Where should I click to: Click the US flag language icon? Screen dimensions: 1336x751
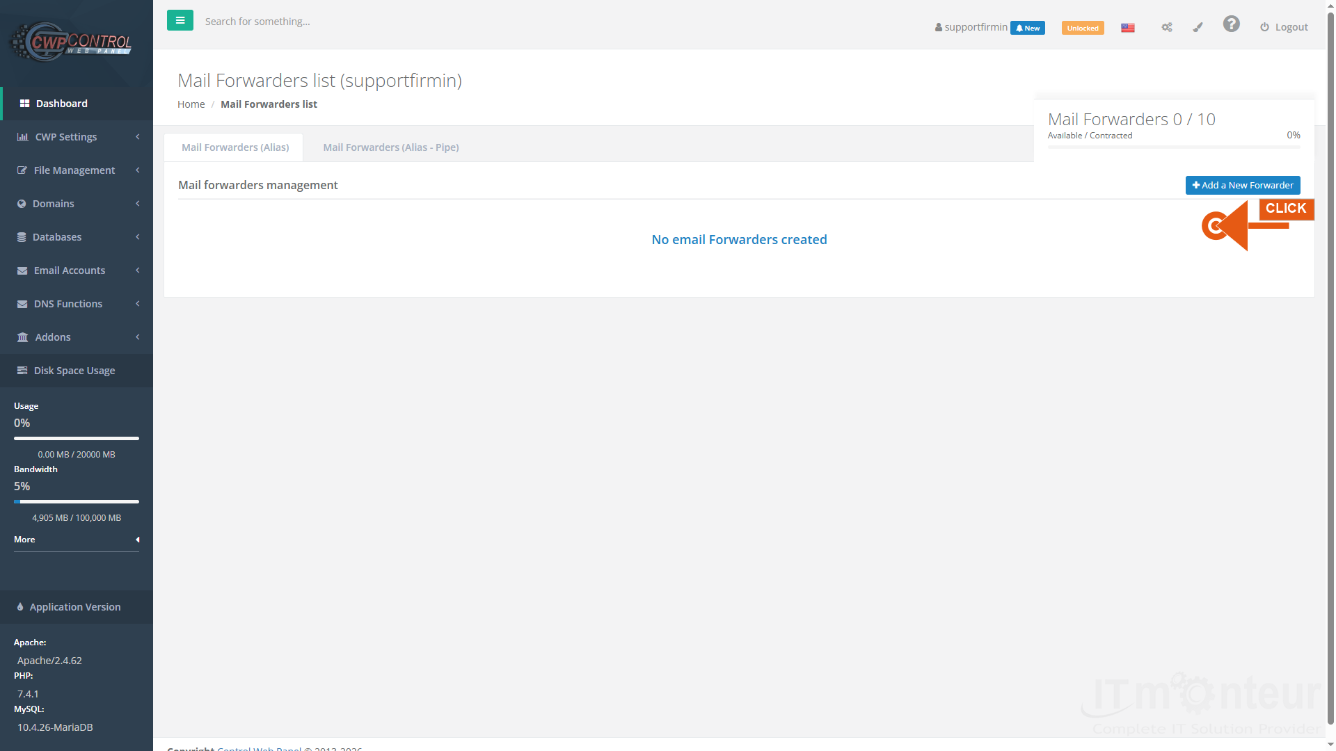click(x=1128, y=28)
